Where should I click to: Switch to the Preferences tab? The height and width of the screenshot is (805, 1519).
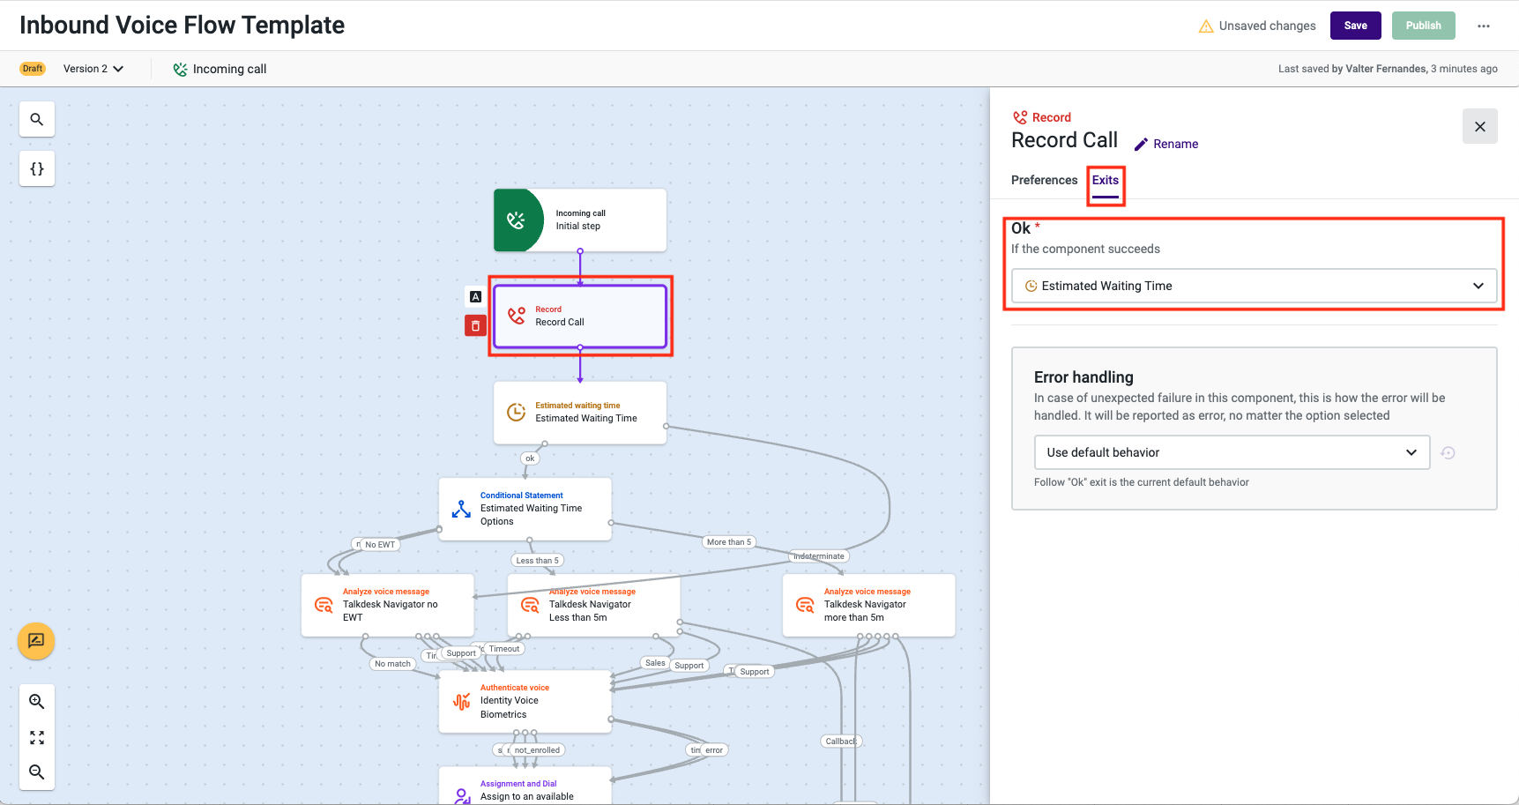(1044, 180)
